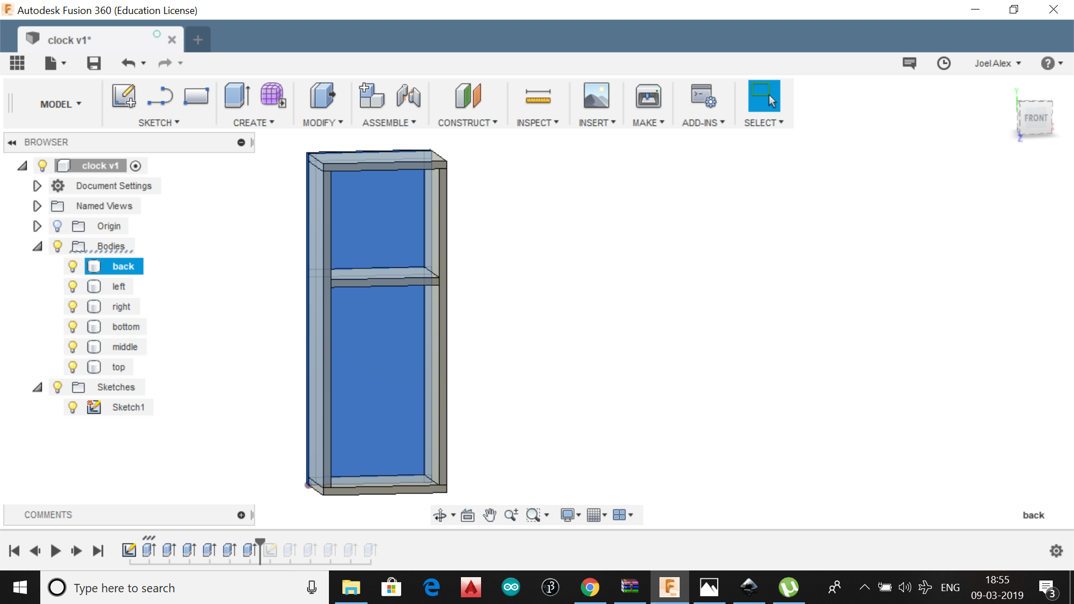Viewport: 1074px width, 604px height.
Task: Expand the Document Settings node
Action: (x=37, y=186)
